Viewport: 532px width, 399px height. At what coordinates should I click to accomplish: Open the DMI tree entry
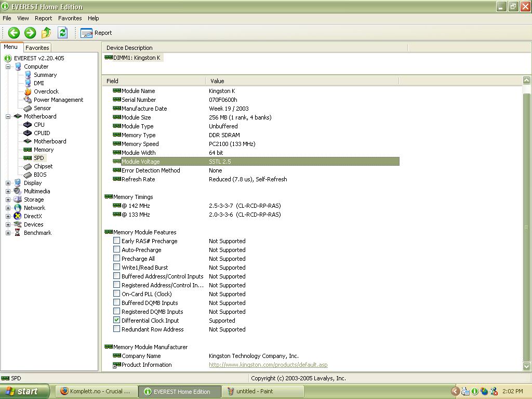point(38,83)
